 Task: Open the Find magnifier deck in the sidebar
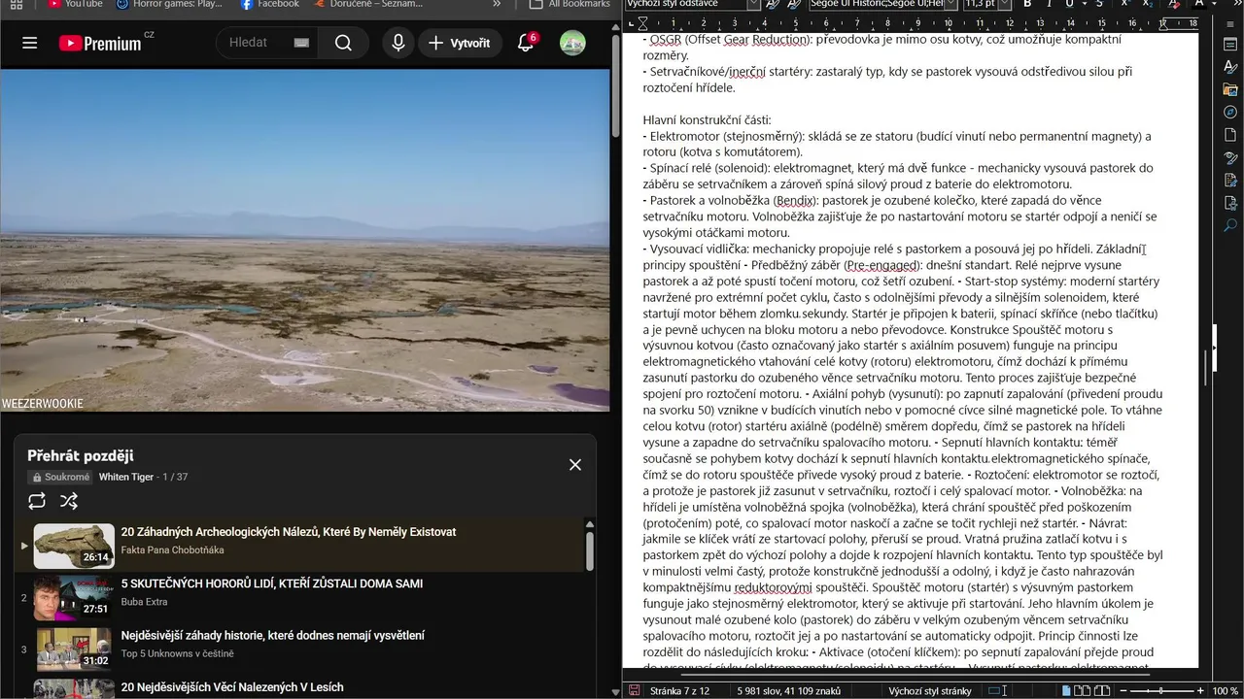[1229, 226]
